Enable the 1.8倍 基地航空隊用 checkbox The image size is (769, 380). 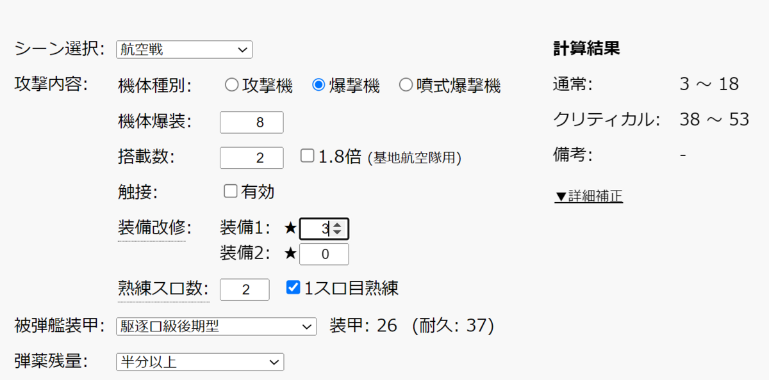pos(307,155)
